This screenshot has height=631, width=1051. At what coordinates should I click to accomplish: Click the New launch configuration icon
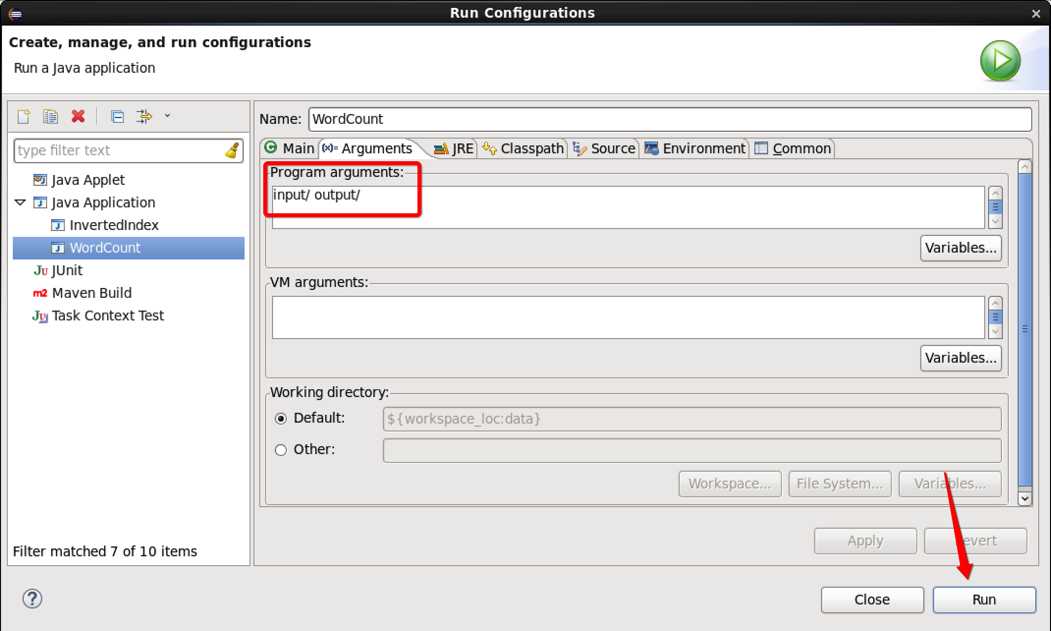click(x=24, y=116)
